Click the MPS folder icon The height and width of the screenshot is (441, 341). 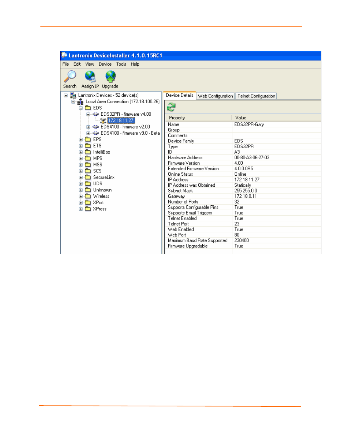[x=88, y=159]
